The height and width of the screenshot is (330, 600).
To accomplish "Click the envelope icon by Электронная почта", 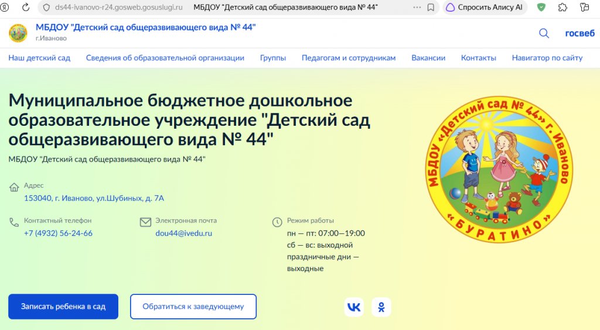I will pyautogui.click(x=145, y=222).
